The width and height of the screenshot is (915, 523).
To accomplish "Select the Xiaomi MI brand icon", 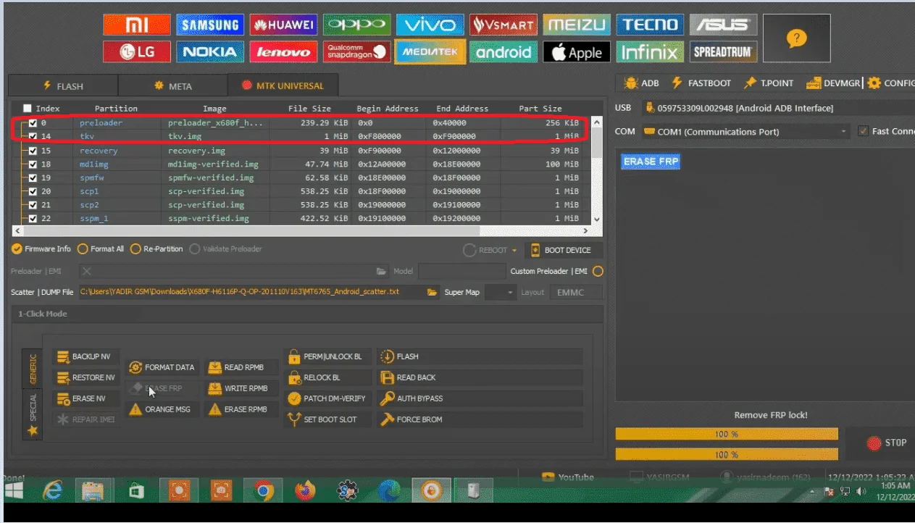I will click(137, 25).
